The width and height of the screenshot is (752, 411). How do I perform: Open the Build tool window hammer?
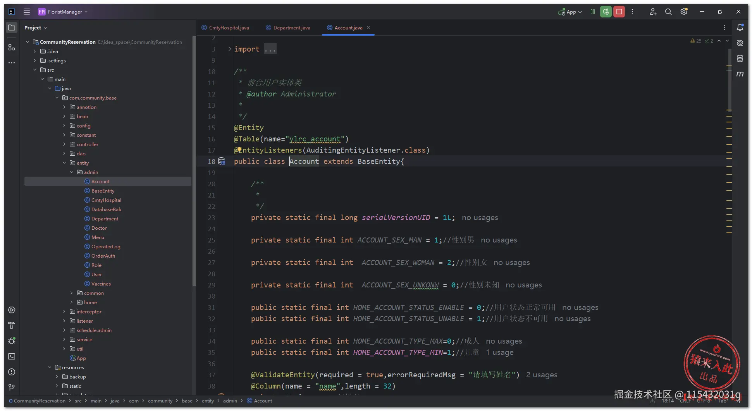tap(12, 325)
